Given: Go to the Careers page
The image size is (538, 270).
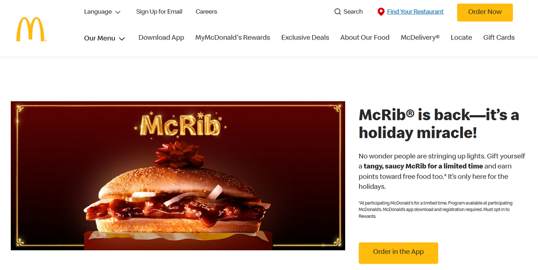Looking at the screenshot, I should [x=206, y=12].
